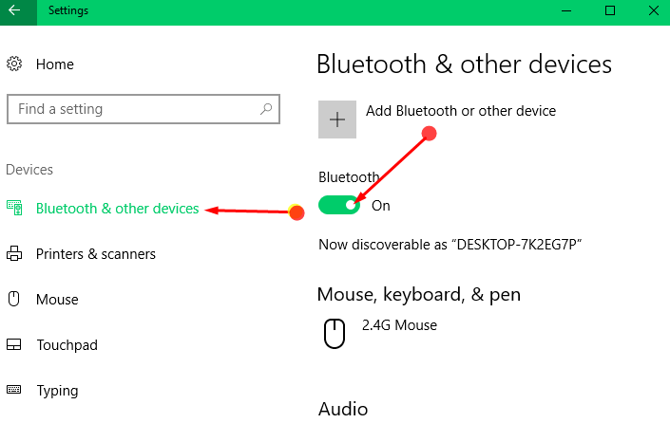Open Printers & scanners settings

click(x=96, y=254)
